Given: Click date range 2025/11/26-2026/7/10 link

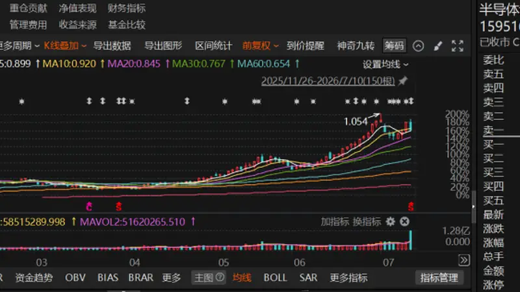Looking at the screenshot, I should tap(328, 80).
